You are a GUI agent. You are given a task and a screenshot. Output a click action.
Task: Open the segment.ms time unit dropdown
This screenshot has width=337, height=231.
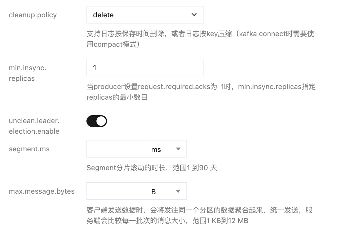[x=166, y=149]
